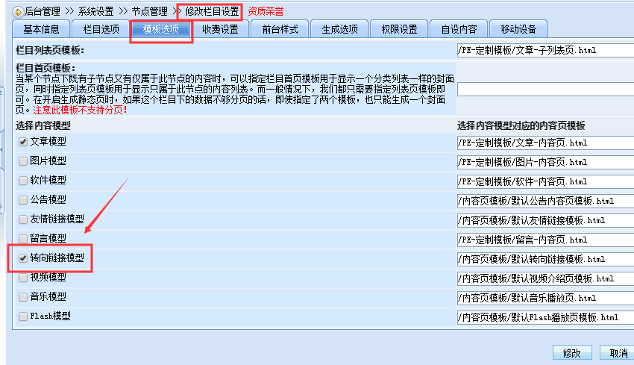The height and width of the screenshot is (365, 634).
Task: Open the 基本信息 tab
Action: tap(42, 29)
